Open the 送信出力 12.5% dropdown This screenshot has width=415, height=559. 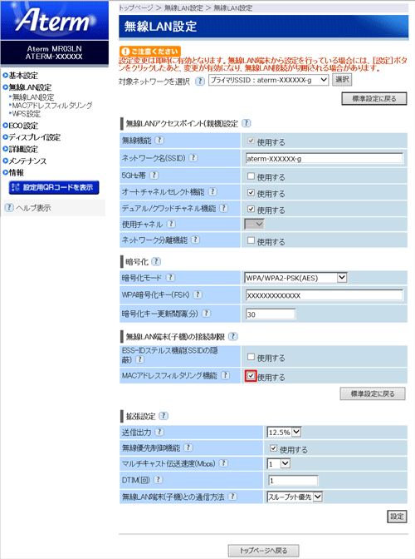285,432
